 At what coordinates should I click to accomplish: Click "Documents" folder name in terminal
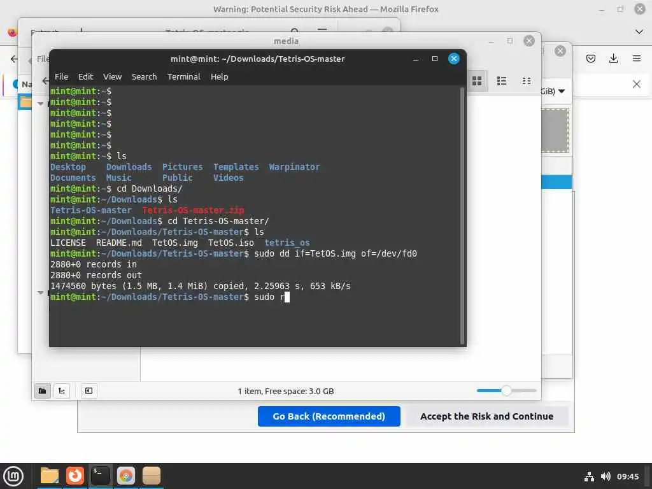73,178
